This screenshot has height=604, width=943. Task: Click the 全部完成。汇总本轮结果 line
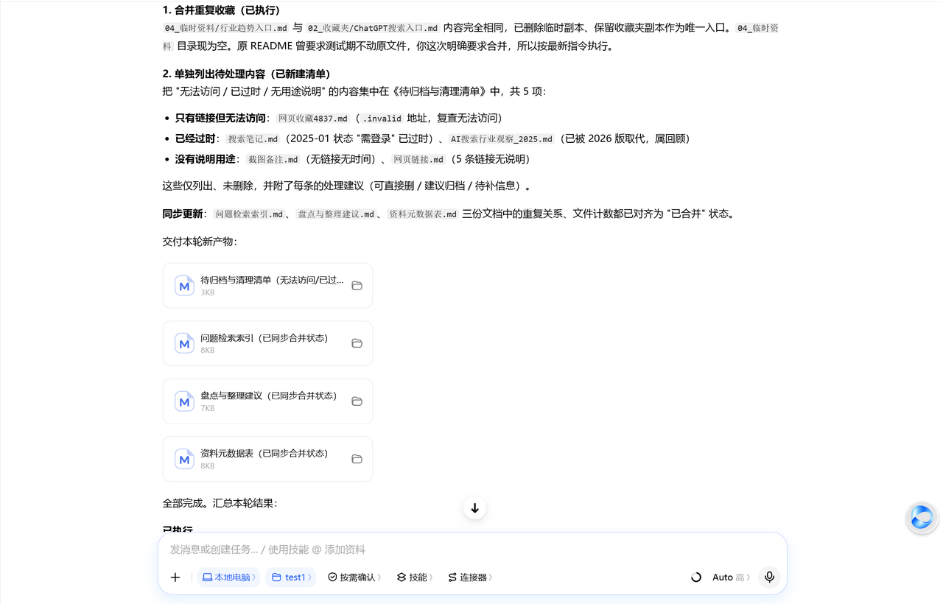click(220, 503)
